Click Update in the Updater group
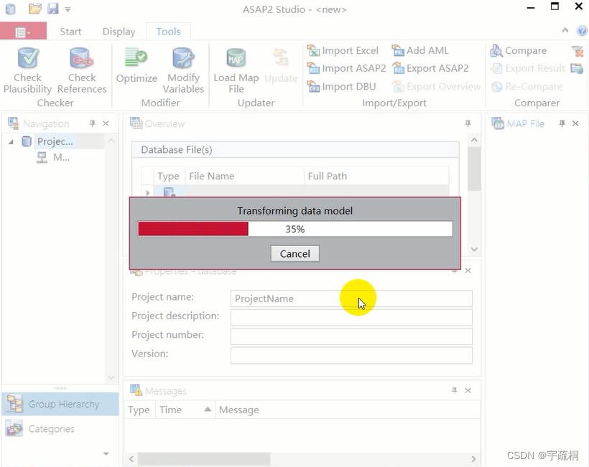Screen dimensions: 589x467 [281, 66]
